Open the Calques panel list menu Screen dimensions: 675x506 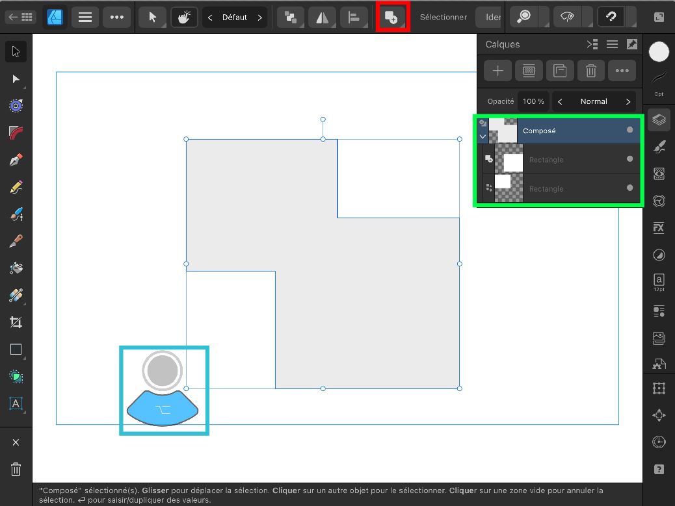click(x=612, y=44)
